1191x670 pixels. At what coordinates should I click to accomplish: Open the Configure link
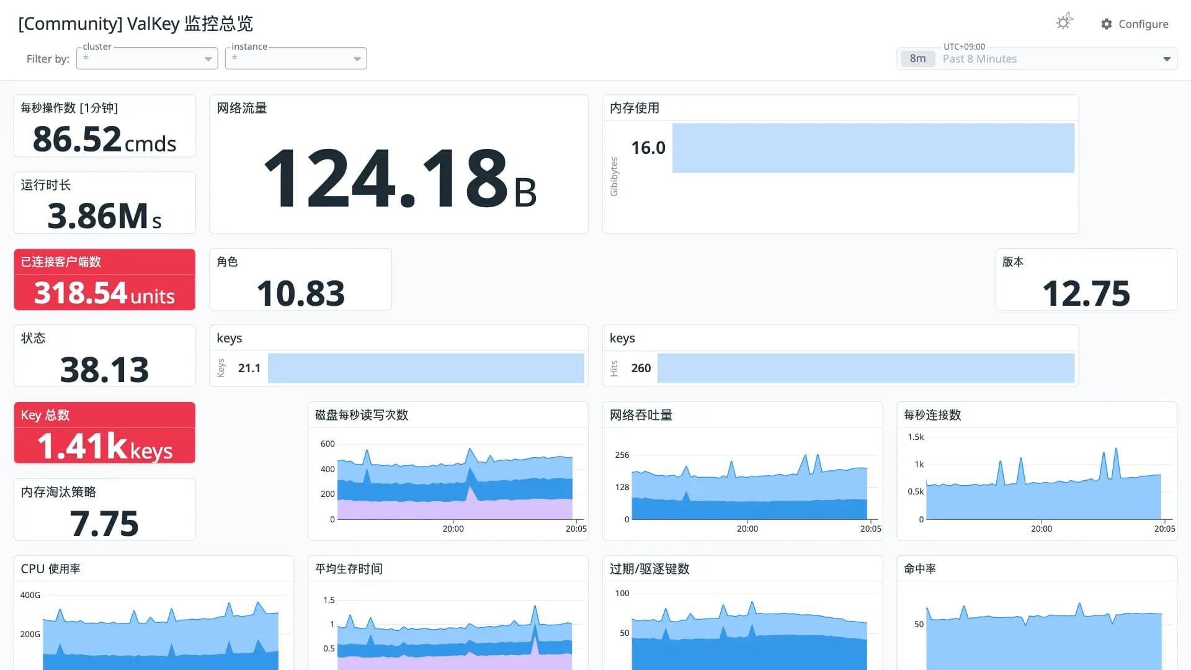1135,24
